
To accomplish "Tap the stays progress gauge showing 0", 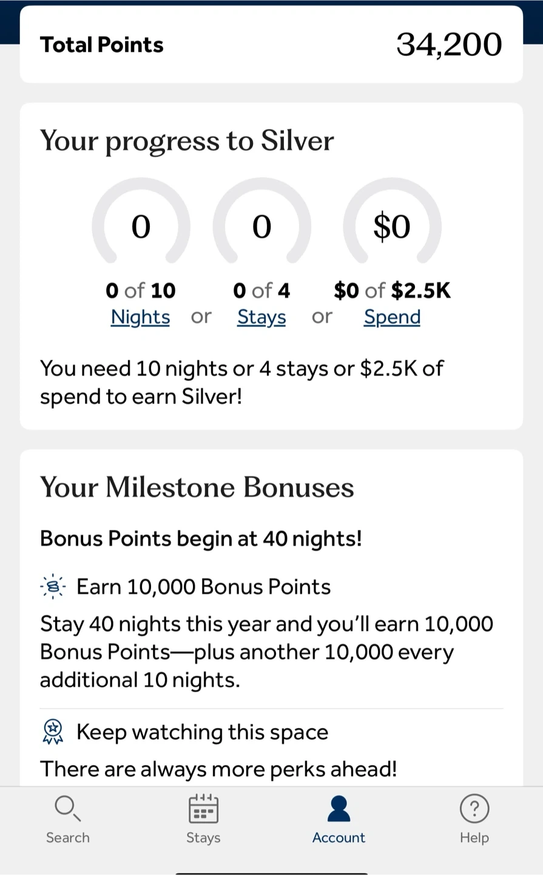I will [261, 223].
